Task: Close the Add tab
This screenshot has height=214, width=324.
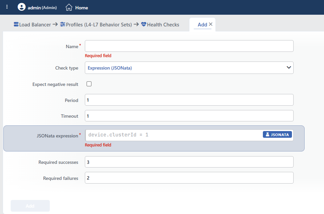Action: [210, 24]
